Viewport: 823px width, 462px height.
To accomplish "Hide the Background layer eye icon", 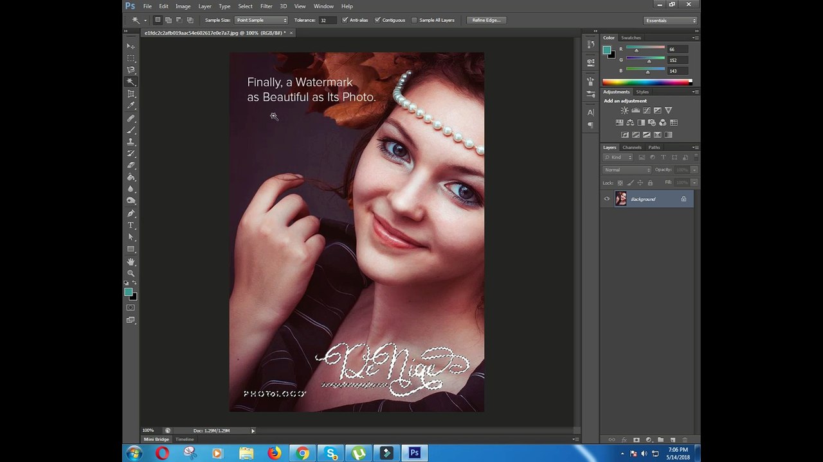I will click(606, 199).
